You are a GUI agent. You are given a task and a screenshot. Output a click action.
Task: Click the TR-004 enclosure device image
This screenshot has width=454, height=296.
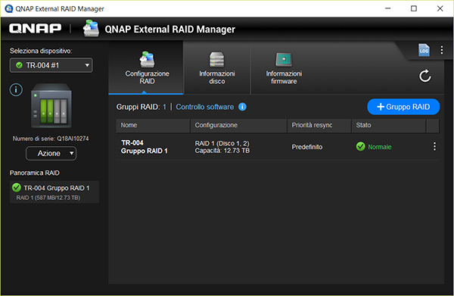tap(51, 106)
